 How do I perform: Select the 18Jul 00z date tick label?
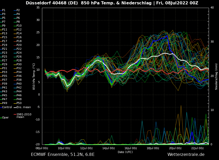click(153, 148)
